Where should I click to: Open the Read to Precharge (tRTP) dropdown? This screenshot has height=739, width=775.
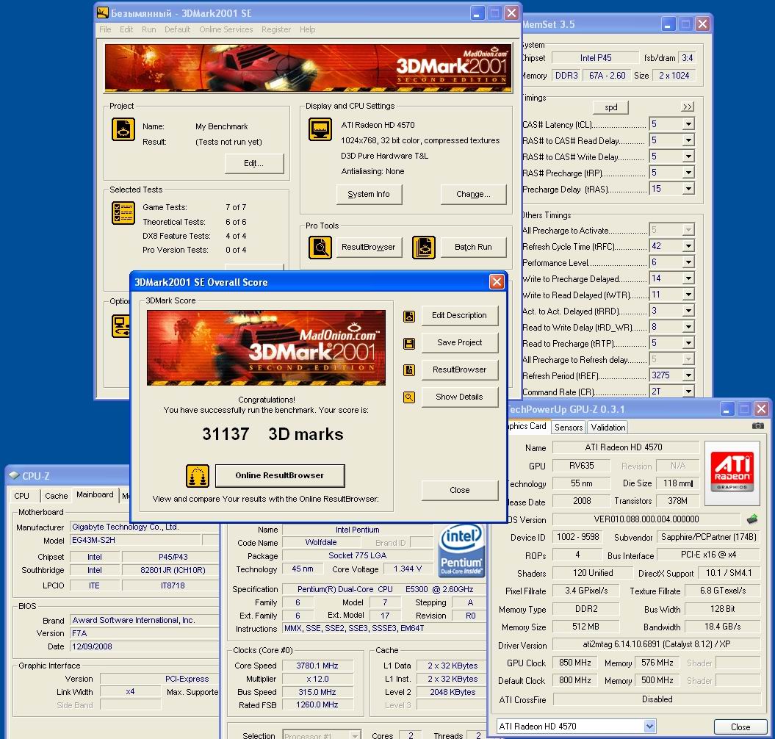pos(688,343)
